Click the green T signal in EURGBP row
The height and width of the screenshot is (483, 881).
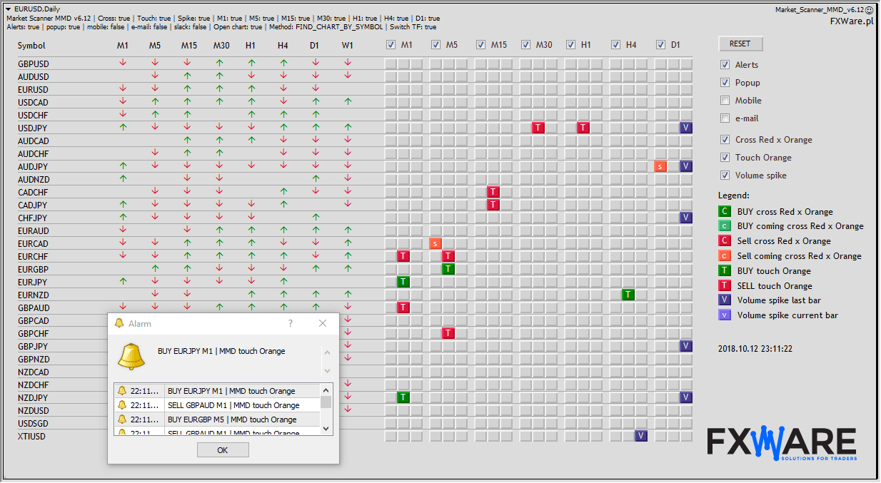pos(448,269)
